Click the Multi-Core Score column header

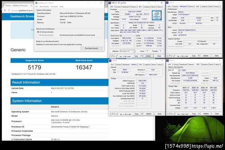pos(84,61)
